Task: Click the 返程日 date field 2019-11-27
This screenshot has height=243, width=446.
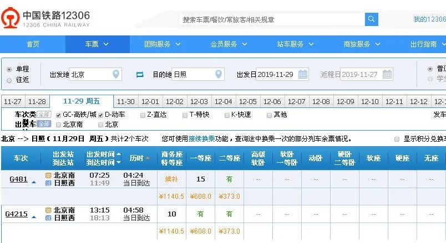Action: [367, 74]
